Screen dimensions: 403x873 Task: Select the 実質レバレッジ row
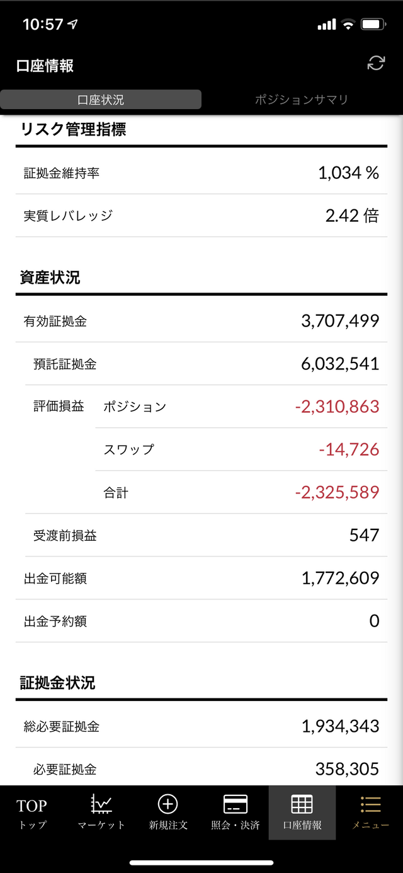201,216
